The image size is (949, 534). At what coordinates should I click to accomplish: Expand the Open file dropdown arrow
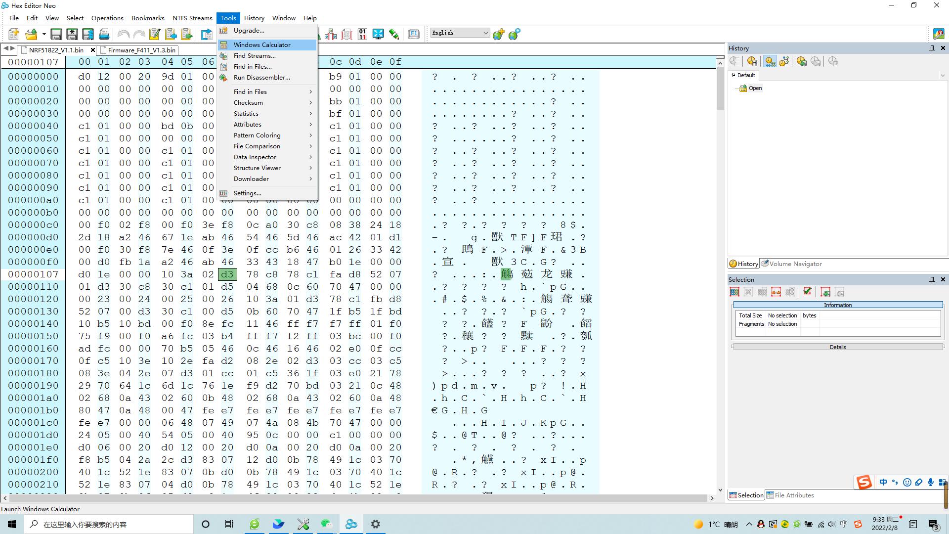(44, 34)
